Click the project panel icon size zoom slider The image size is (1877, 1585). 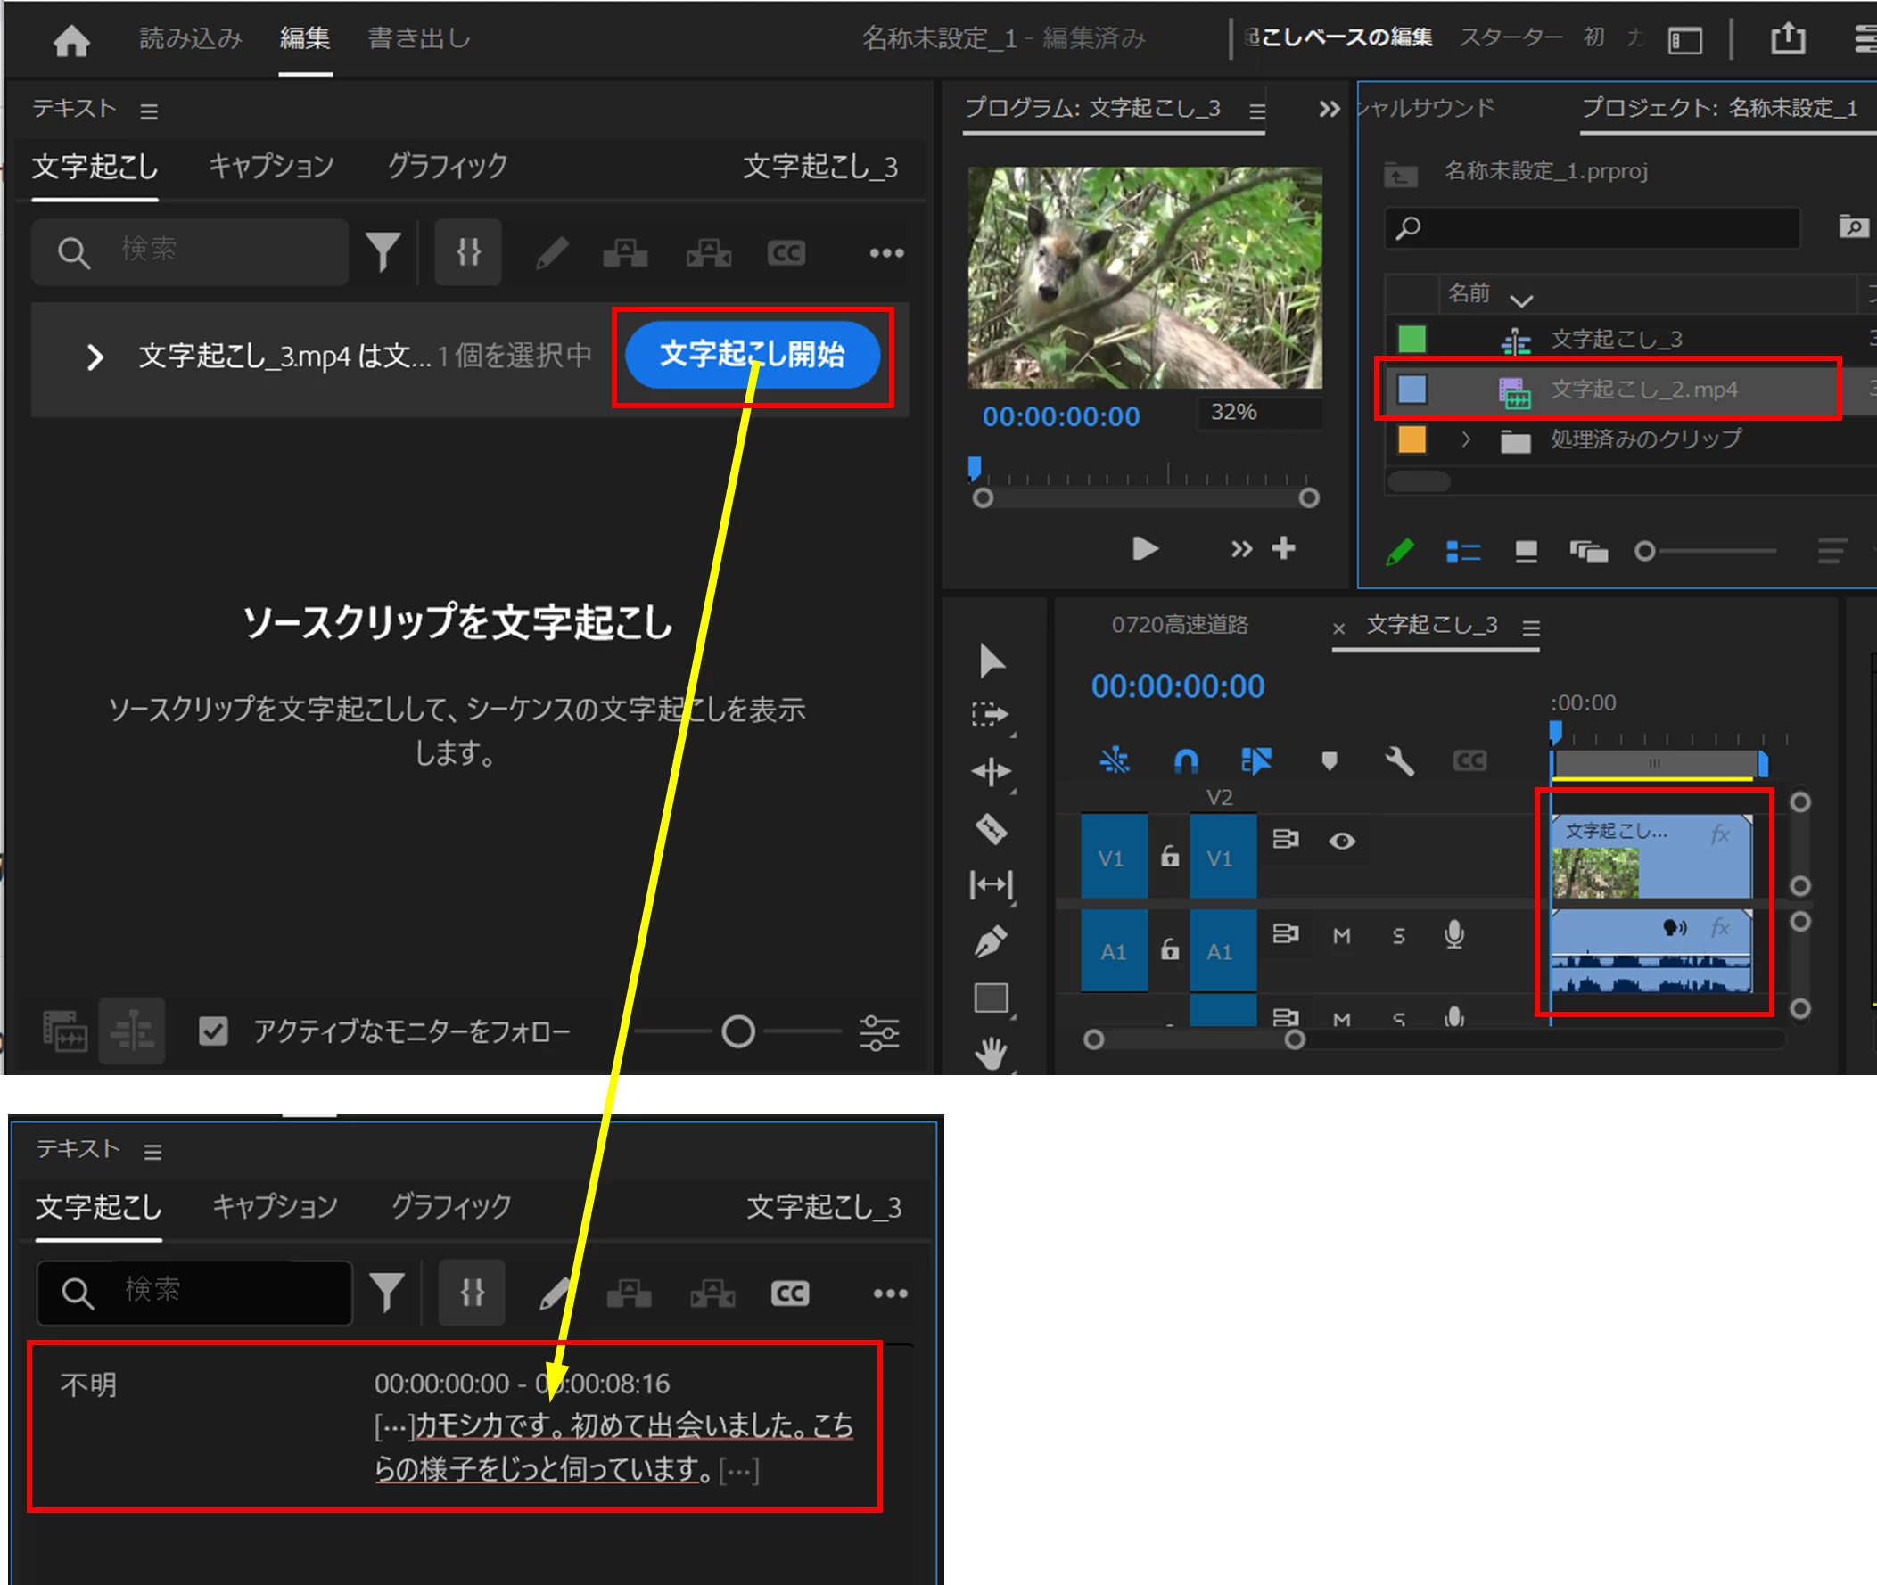pyautogui.click(x=1644, y=552)
